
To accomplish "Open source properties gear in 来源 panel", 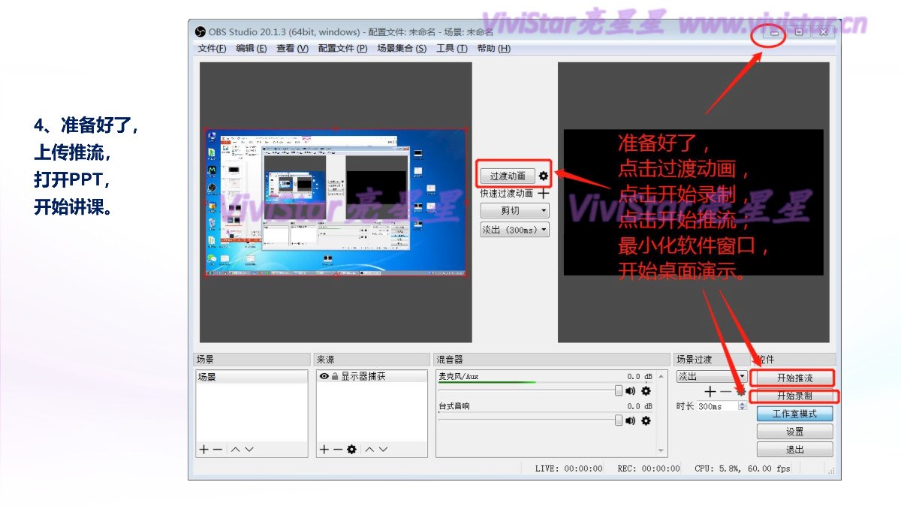I will tap(351, 449).
